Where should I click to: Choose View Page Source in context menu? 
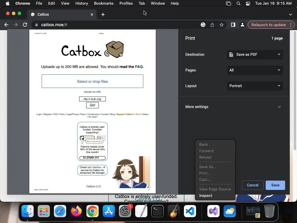point(215,189)
